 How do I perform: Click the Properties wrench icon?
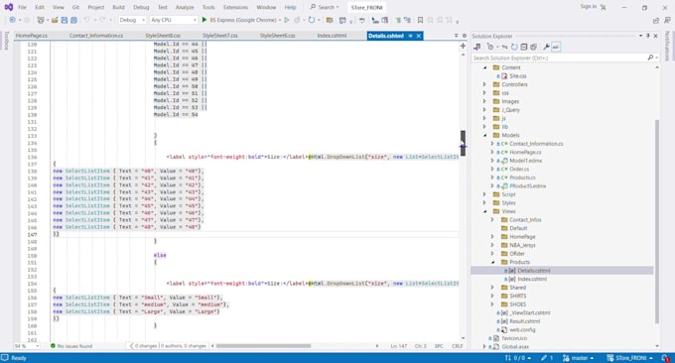[546, 47]
